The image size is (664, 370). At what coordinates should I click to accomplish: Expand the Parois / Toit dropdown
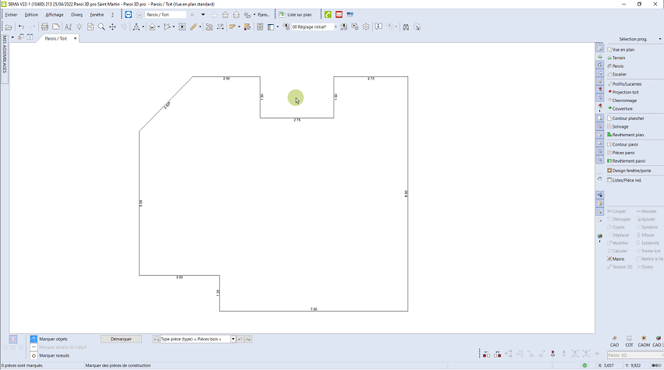[204, 15]
